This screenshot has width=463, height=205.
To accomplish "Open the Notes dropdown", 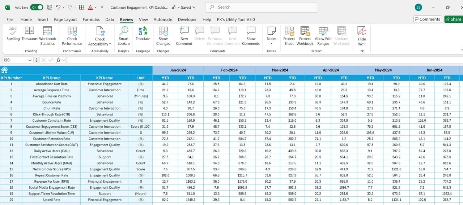I will click(x=271, y=44).
